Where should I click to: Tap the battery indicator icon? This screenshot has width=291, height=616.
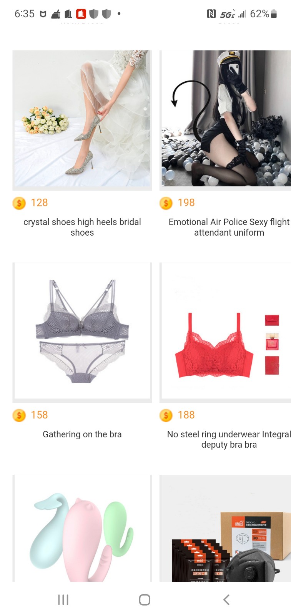click(274, 14)
